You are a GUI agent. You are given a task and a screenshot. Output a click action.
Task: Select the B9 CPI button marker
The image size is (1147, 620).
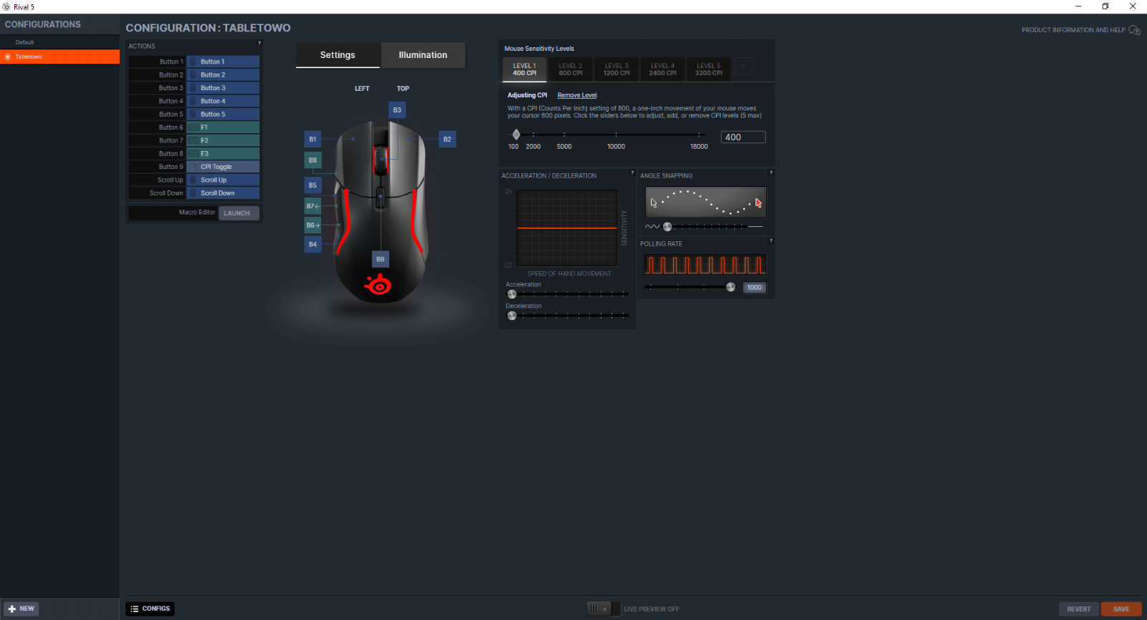coord(381,259)
